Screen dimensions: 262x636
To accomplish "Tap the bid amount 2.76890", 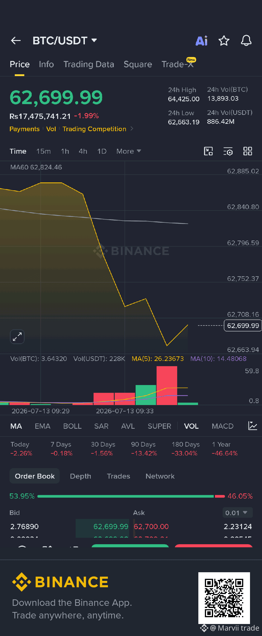I will click(24, 527).
